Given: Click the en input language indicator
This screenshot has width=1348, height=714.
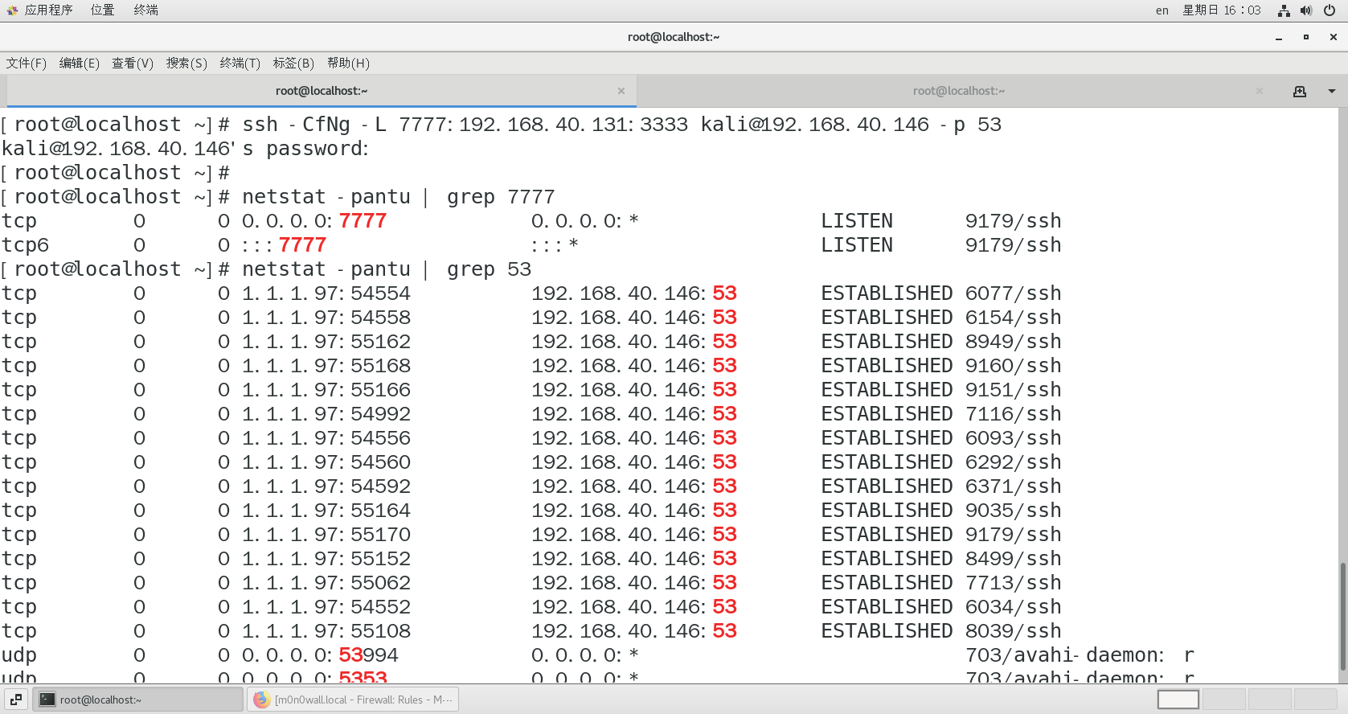Looking at the screenshot, I should pos(1162,10).
